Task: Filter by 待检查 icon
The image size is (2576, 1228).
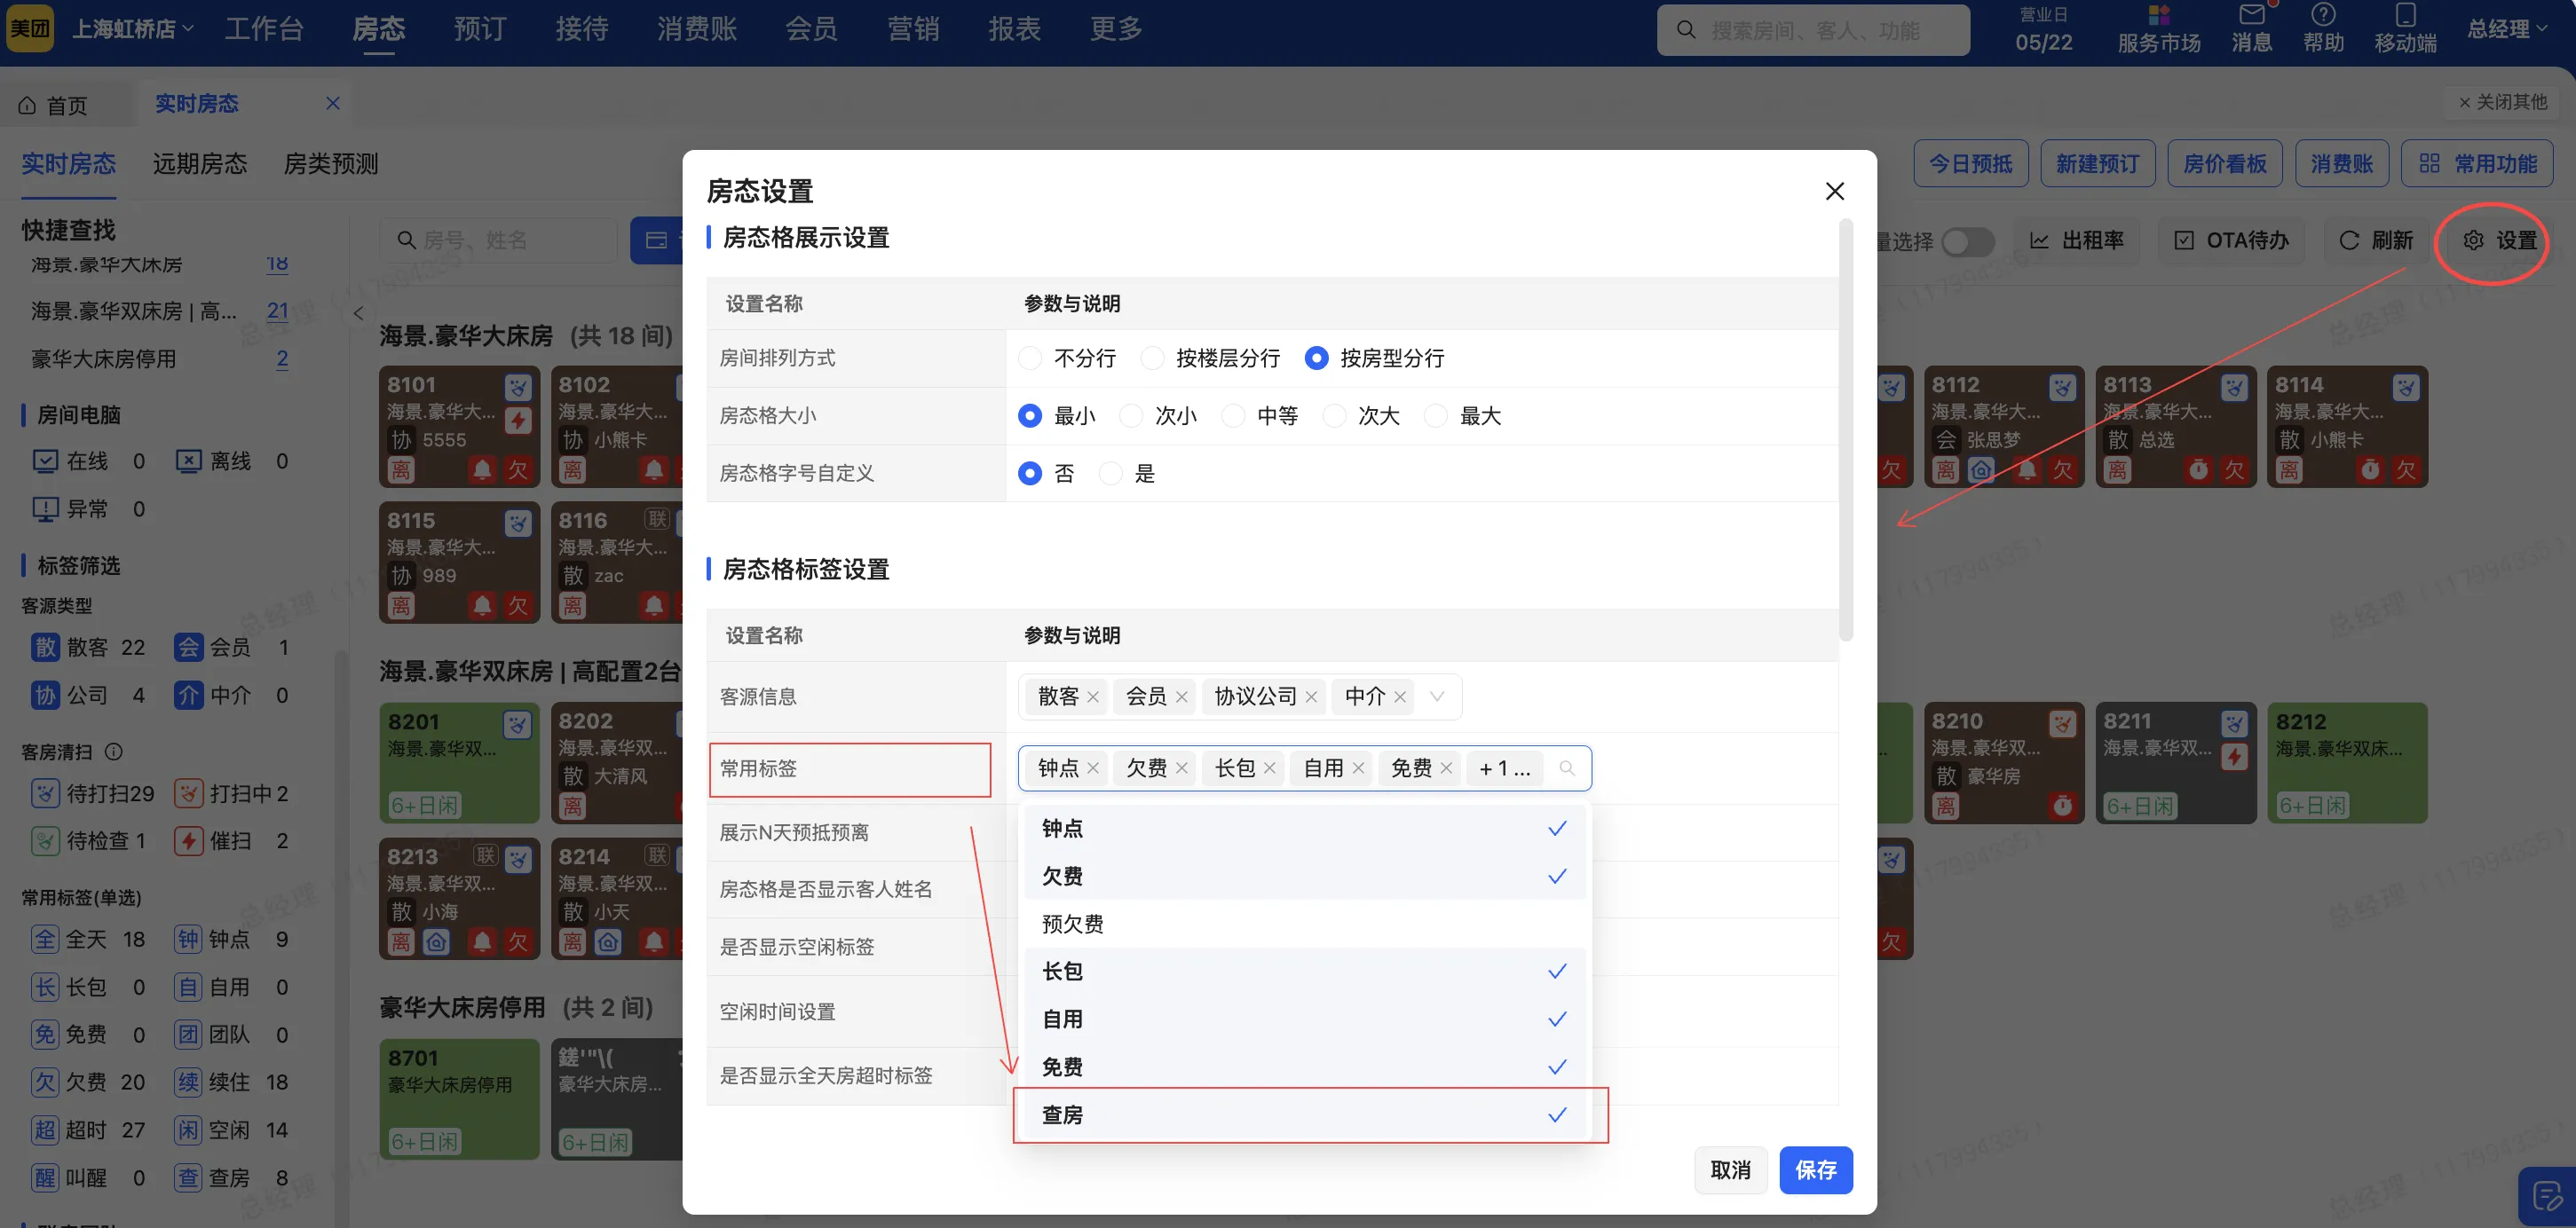Action: coord(46,841)
